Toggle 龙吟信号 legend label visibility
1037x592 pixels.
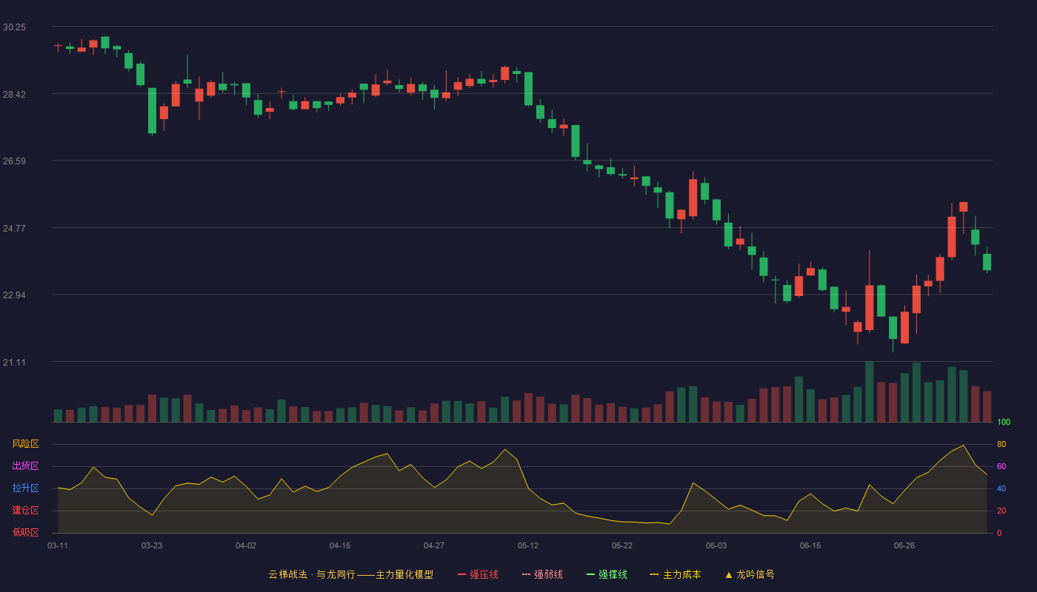(756, 574)
